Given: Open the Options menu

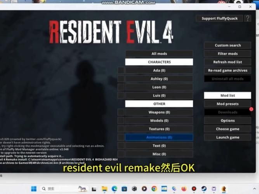Looking at the screenshot, I should click(228, 121).
